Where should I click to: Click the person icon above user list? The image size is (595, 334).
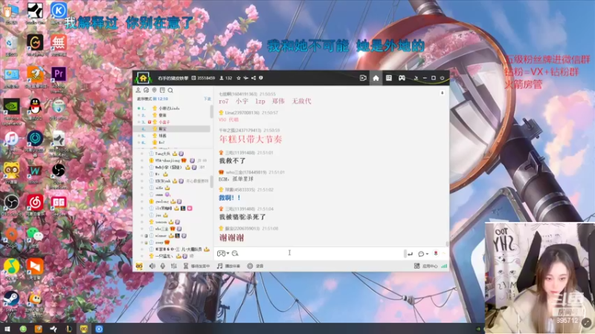coord(138,90)
